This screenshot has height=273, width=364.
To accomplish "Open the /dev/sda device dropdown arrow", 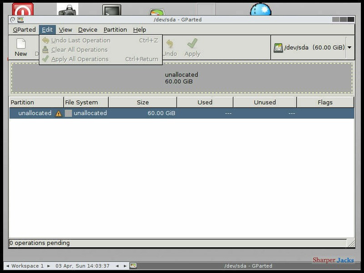I will coord(349,48).
